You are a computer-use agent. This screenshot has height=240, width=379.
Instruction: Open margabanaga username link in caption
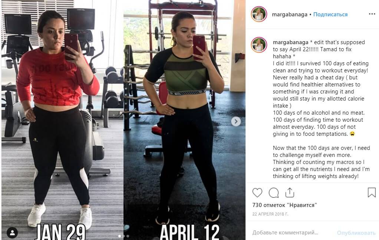click(290, 42)
